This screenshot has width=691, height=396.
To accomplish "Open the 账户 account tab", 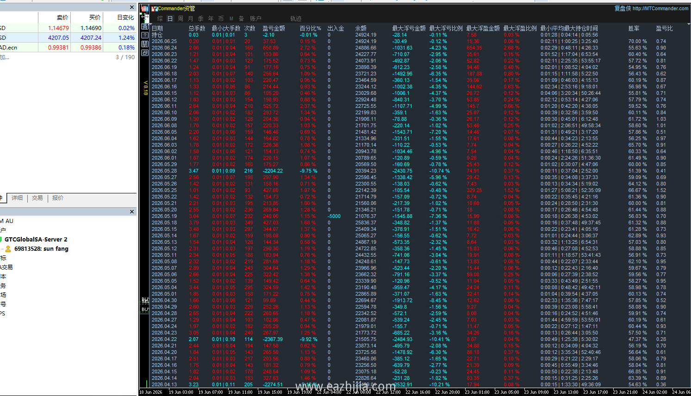I will [255, 19].
